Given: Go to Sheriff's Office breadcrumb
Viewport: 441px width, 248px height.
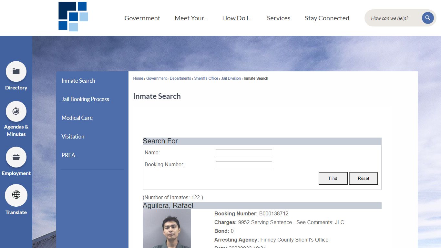Looking at the screenshot, I should [x=206, y=78].
